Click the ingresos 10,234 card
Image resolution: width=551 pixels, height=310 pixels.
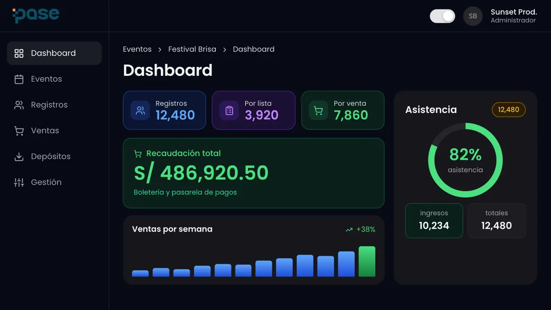(x=434, y=221)
